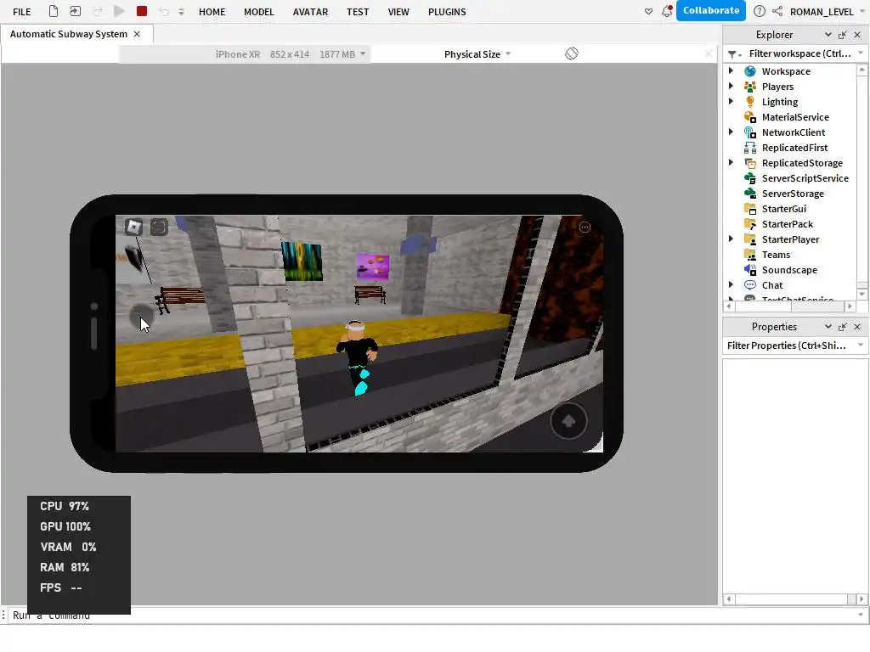Click the heart favorites icon
Screen dimensions: 870x652
648,11
